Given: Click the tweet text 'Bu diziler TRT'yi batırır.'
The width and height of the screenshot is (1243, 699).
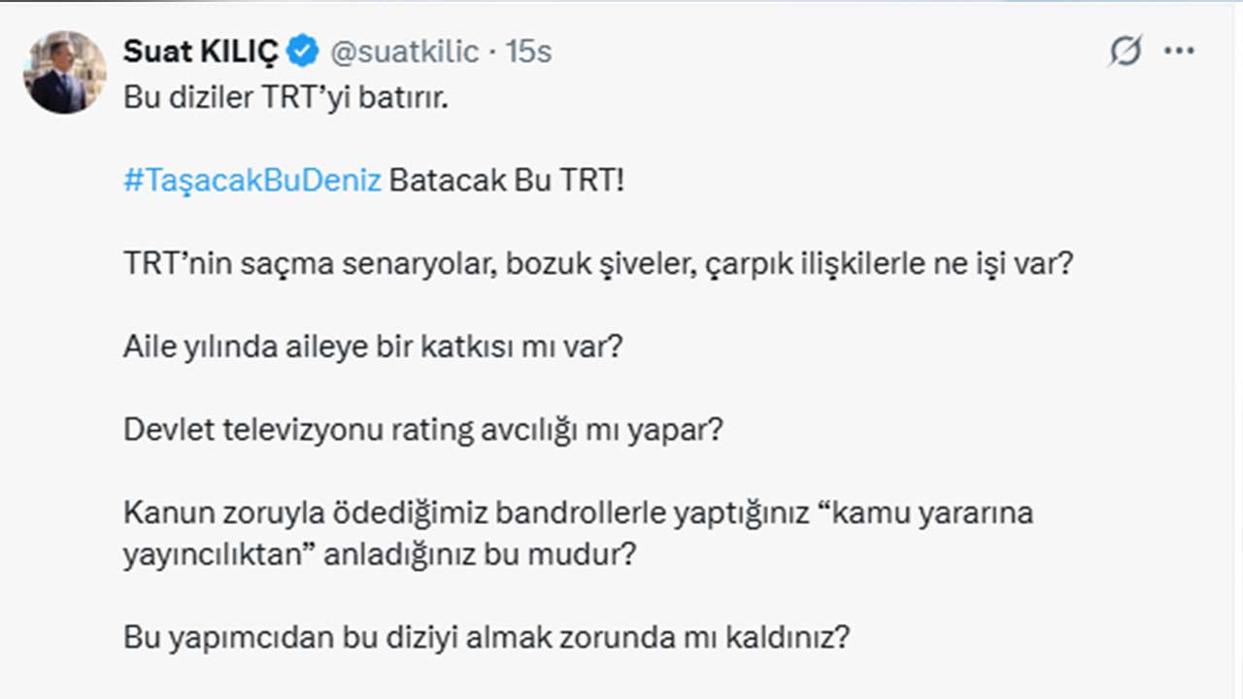Looking at the screenshot, I should 285,97.
